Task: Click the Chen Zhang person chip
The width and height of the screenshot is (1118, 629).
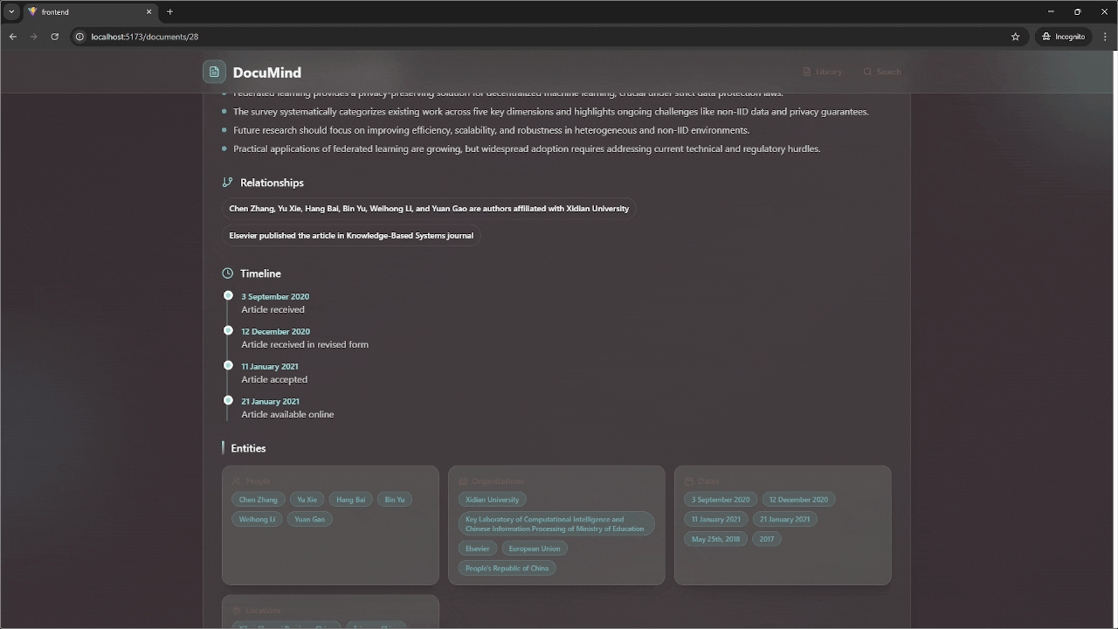Action: click(258, 499)
